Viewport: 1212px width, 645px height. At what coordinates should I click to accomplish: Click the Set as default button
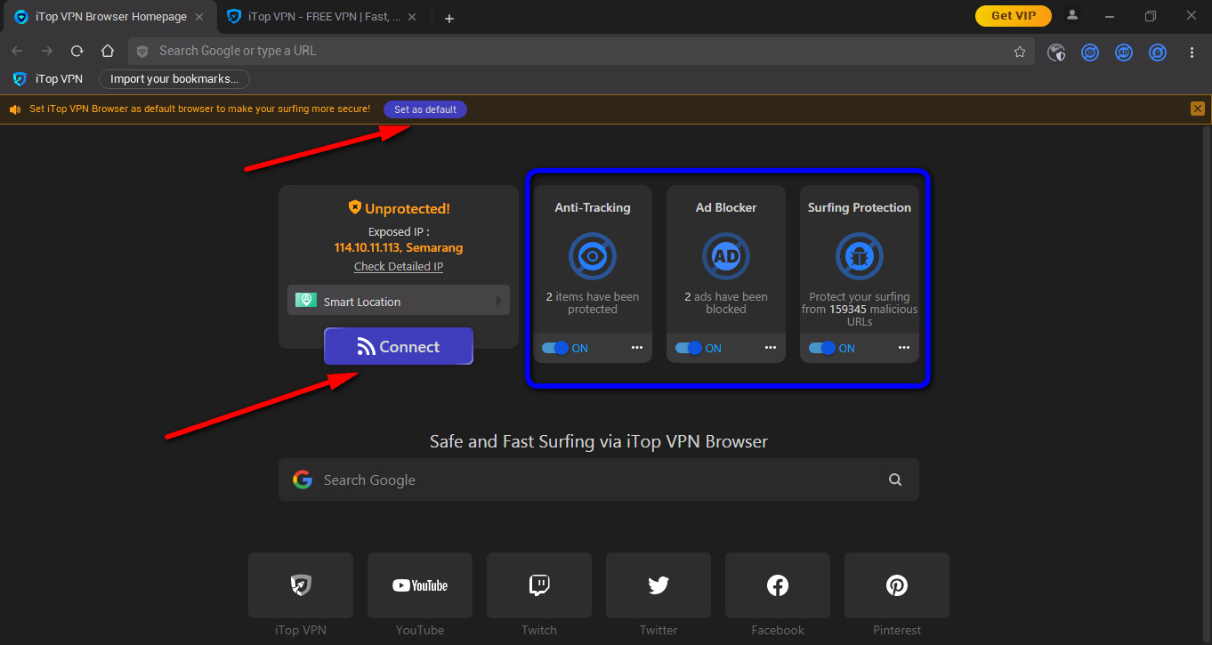coord(425,109)
